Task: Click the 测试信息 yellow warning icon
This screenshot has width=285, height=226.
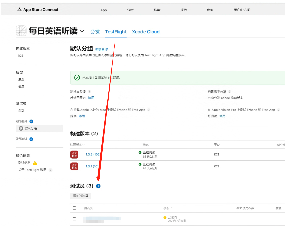Action: (x=35, y=163)
